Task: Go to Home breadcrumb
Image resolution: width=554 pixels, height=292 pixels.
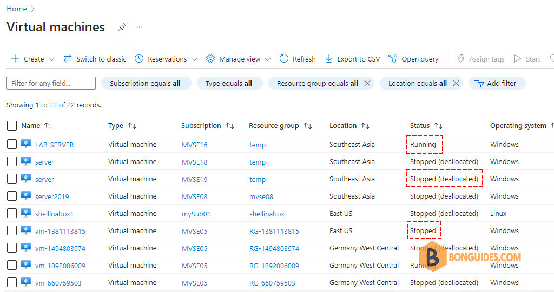Action: pos(17,9)
